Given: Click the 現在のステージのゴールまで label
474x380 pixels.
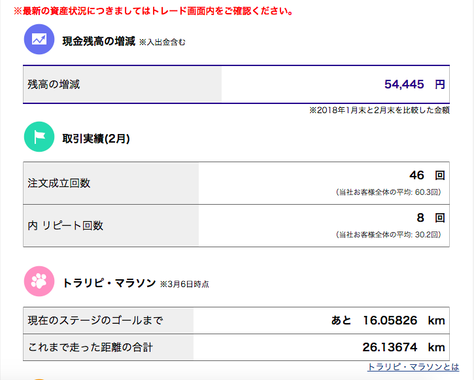Looking at the screenshot, I should 95,320.
